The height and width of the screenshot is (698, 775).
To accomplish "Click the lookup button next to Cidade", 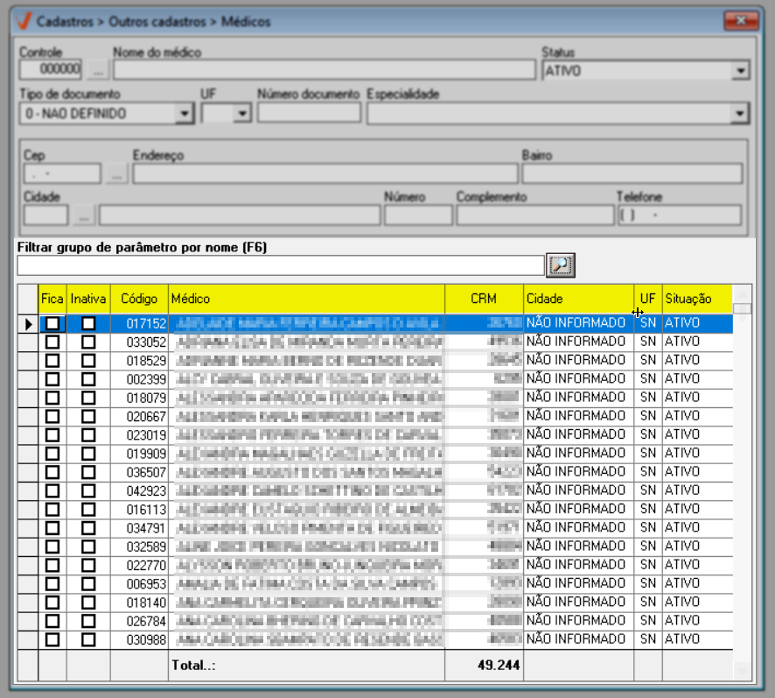I will pyautogui.click(x=83, y=215).
